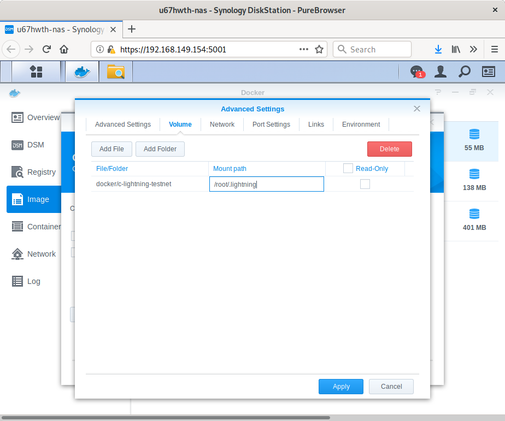Open the Port Settings tab
Image resolution: width=505 pixels, height=421 pixels.
click(x=271, y=124)
